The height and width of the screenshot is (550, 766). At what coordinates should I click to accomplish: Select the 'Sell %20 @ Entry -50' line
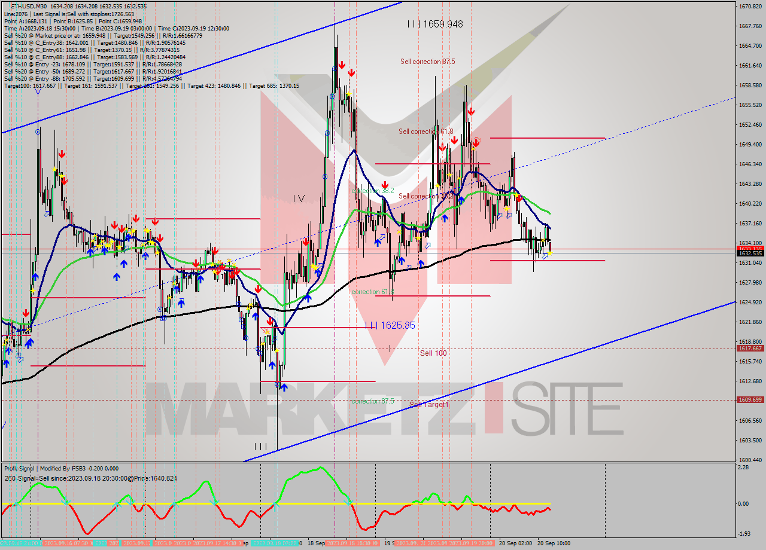point(93,72)
